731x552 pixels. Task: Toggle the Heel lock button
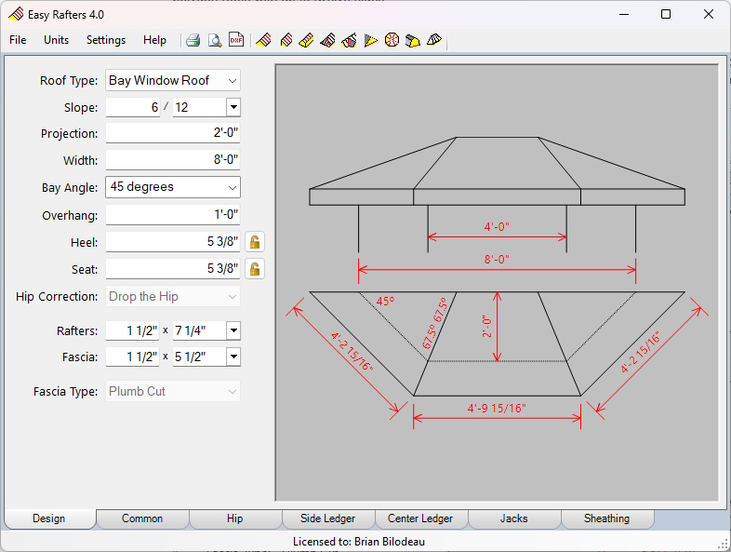pyautogui.click(x=254, y=242)
